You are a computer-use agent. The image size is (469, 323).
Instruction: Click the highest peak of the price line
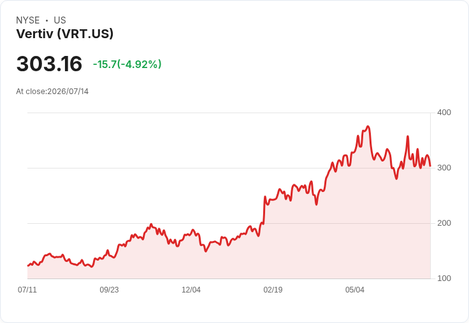click(x=368, y=127)
